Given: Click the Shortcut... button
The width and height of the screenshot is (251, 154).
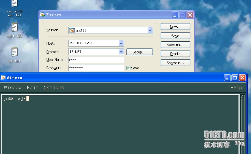Looking at the screenshot, I should (x=175, y=63).
